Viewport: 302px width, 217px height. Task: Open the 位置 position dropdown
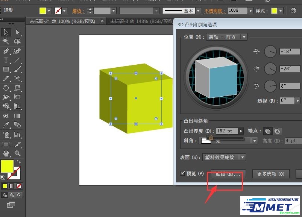click(x=244, y=37)
